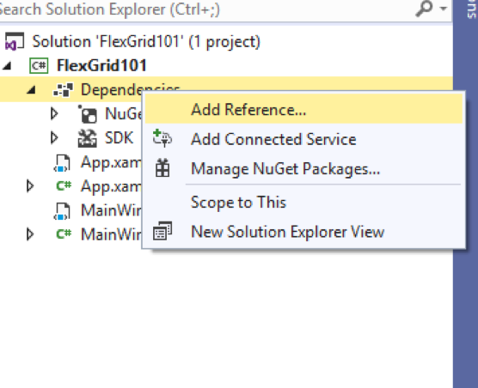Click the SDK node icon
Image resolution: width=478 pixels, height=388 pixels.
87,138
